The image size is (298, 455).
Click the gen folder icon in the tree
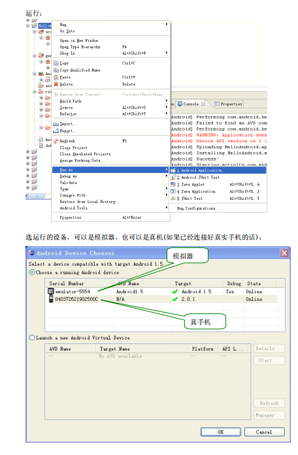[41, 55]
